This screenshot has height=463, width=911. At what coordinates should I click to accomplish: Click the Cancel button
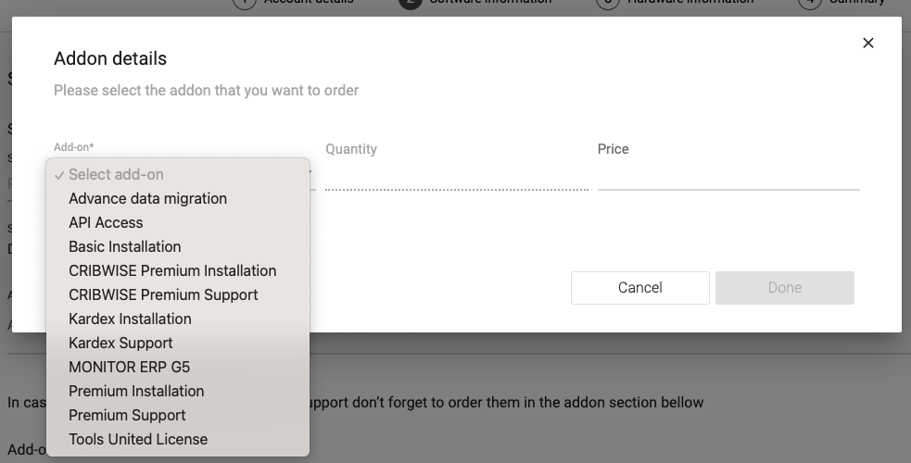(640, 288)
